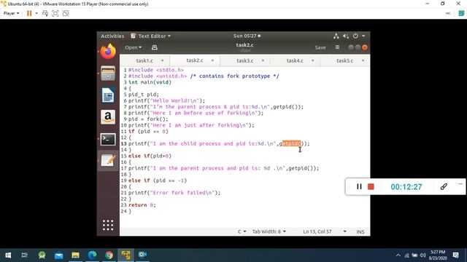Screen dimensions: 467x262
Task: Click the recorder timer 00:12:27
Action: pos(406,187)
